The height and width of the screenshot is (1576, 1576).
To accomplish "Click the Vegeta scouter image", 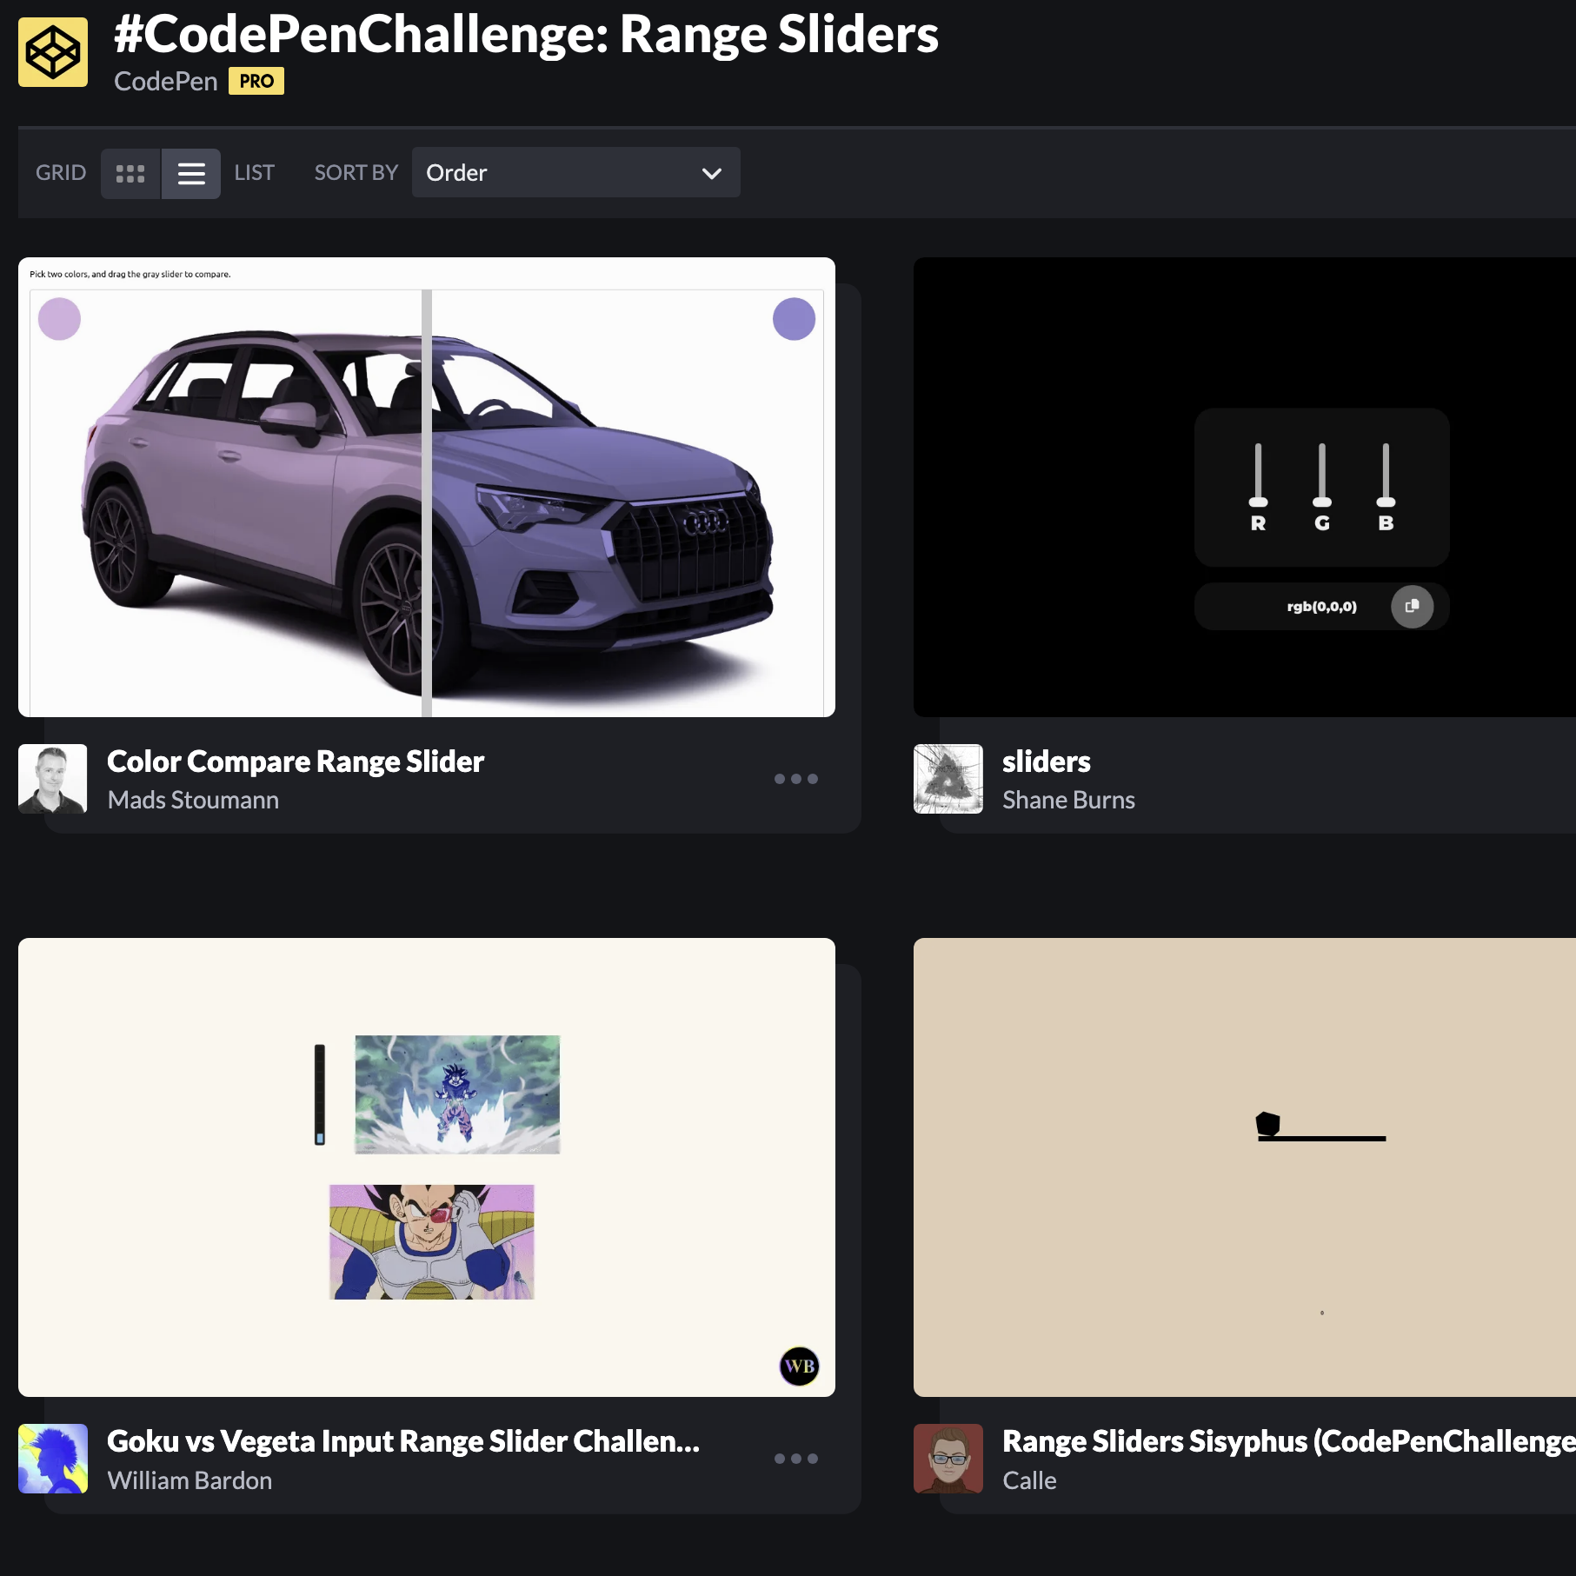I will pos(432,1242).
